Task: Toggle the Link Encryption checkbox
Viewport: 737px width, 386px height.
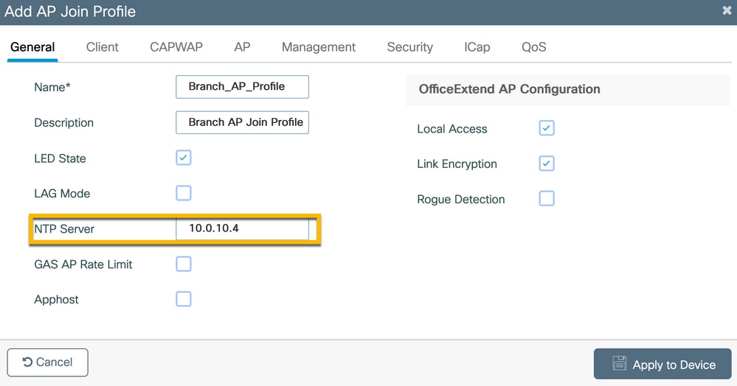Action: (547, 164)
